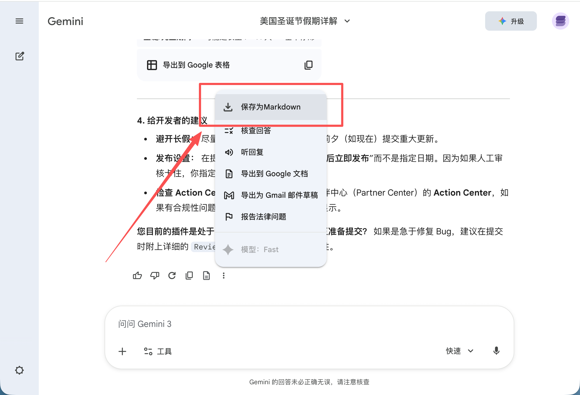This screenshot has height=395, width=580.
Task: Click the thumbs down icon
Action: [x=155, y=276]
